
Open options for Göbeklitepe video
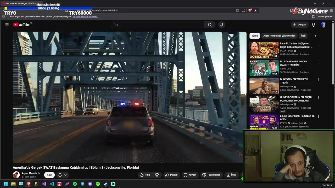(x=318, y=44)
